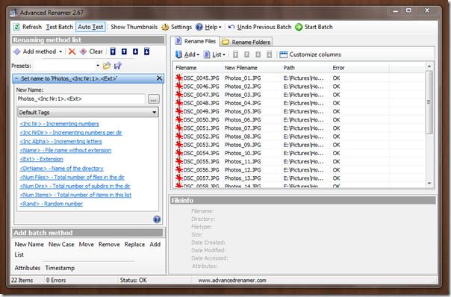The image size is (451, 297).
Task: Insert the <Inc Nr> incrementing numbers tag
Action: [x=59, y=124]
